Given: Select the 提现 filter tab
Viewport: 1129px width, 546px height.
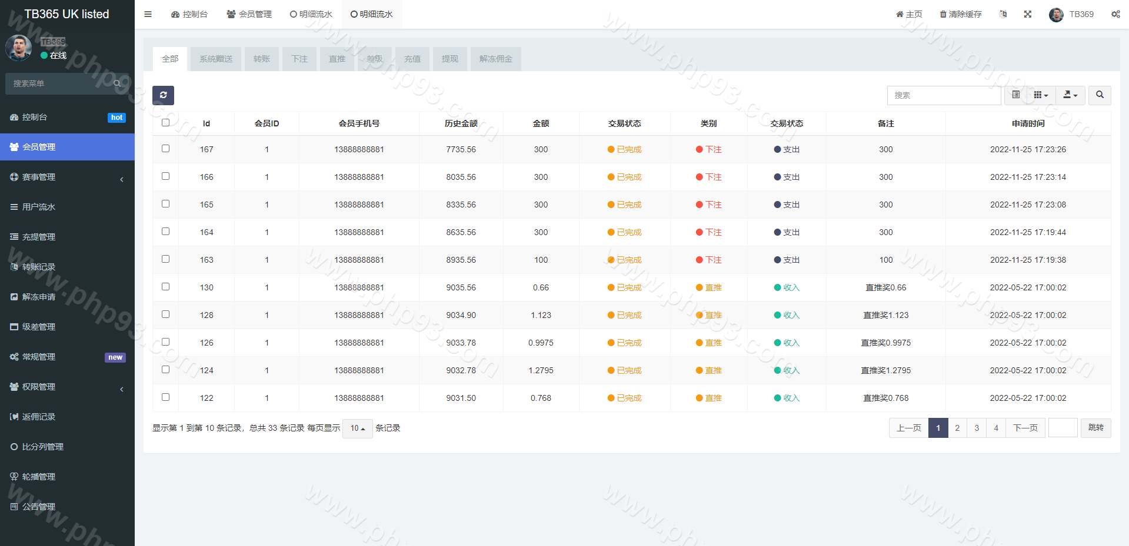Looking at the screenshot, I should point(450,59).
